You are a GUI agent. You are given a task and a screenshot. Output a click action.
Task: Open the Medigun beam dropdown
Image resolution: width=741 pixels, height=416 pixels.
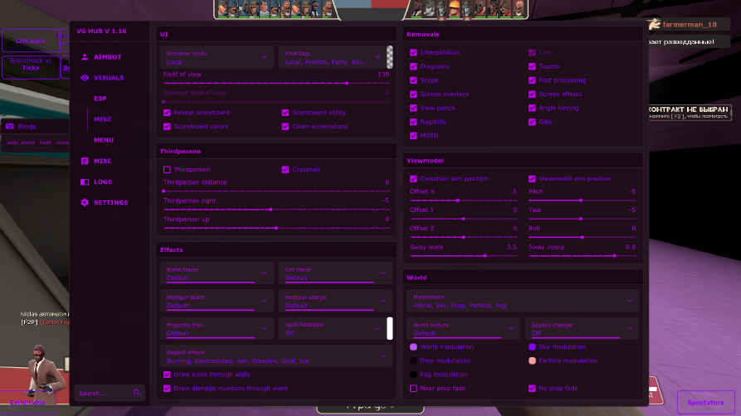pos(217,301)
